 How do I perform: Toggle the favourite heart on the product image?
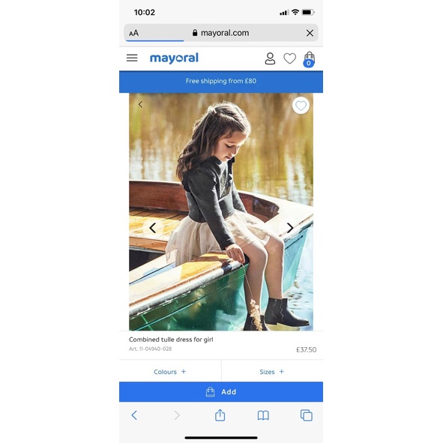click(301, 106)
